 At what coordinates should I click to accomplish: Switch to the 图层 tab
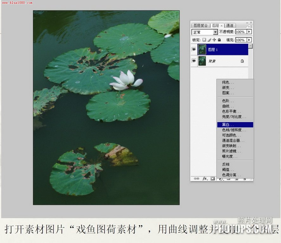(216, 26)
